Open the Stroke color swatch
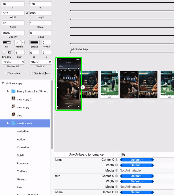Screen dimensions: 174x195 pyautogui.click(x=34, y=43)
